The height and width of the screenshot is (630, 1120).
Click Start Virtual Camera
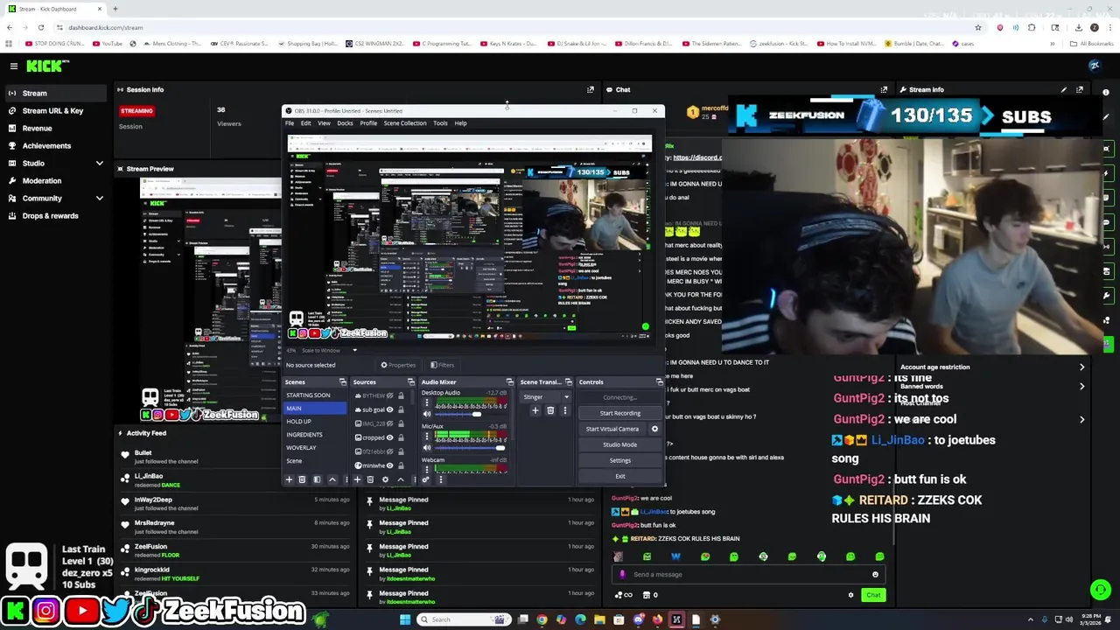612,429
